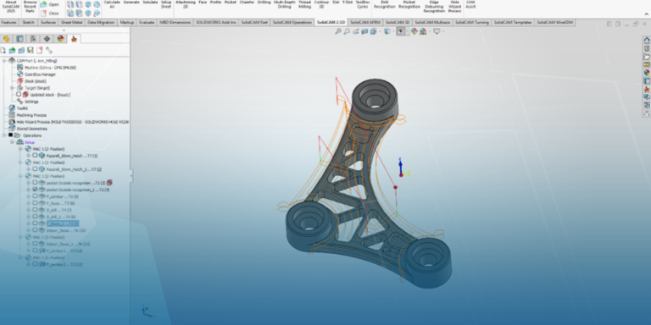Collapse the Setup tree node
Screen dimensions: 651x325
tap(13, 142)
